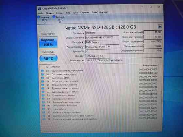183x137 pixels.
Task: Click the S.M.A.R.T., TRIM features field
Action: click(124, 60)
